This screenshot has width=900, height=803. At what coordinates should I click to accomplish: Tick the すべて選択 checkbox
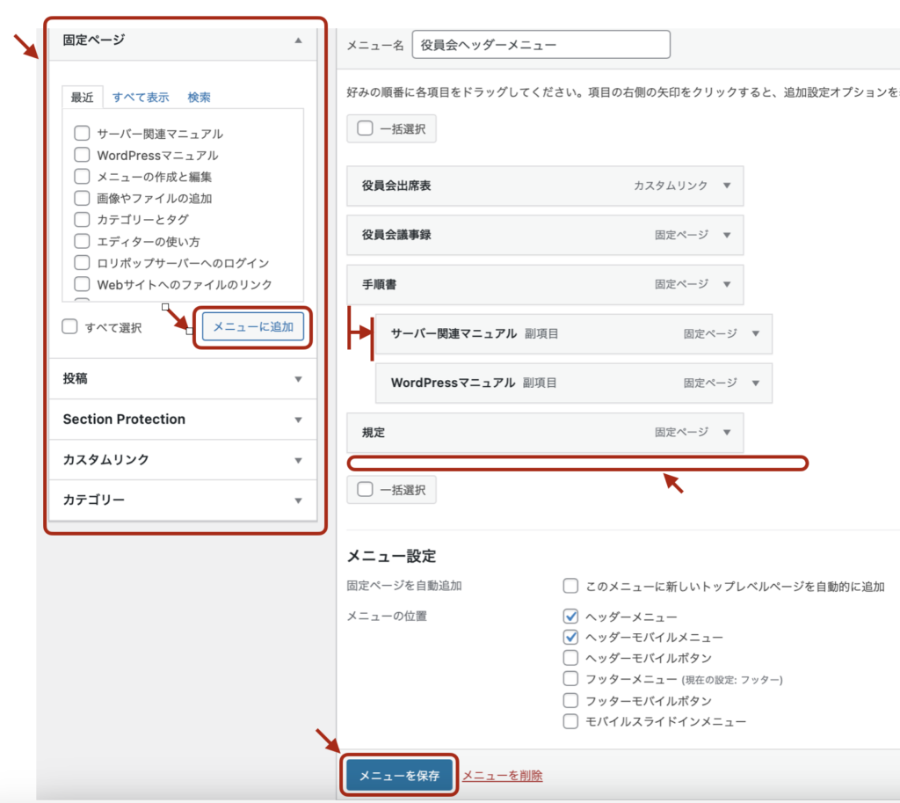pyautogui.click(x=70, y=327)
